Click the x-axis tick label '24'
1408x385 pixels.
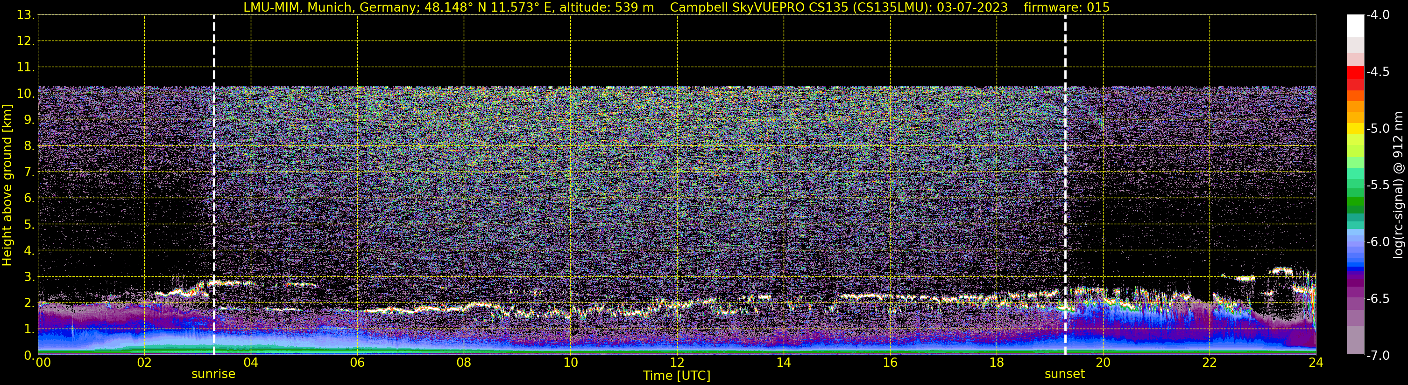tap(1316, 363)
